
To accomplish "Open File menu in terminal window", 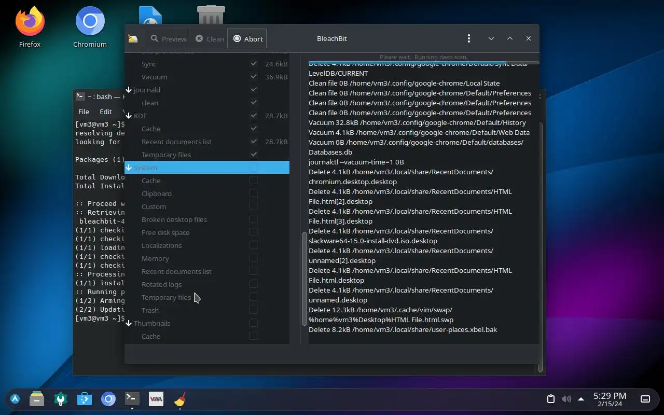I will pyautogui.click(x=84, y=112).
